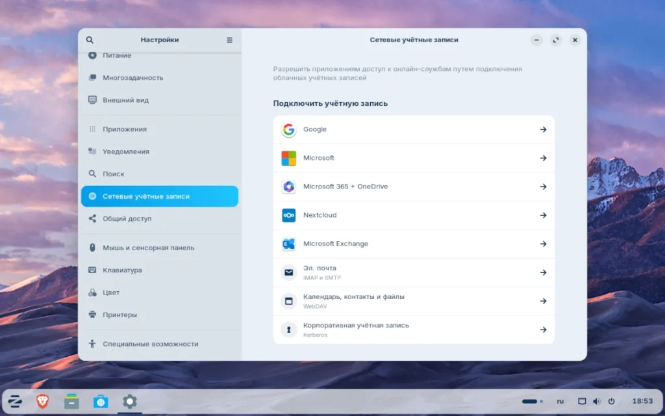This screenshot has width=665, height=416.
Task: Open the Zorin start menu in taskbar
Action: click(x=15, y=401)
